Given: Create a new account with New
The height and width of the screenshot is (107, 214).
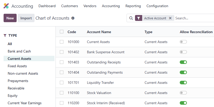Looking at the screenshot, I should tap(10, 18).
